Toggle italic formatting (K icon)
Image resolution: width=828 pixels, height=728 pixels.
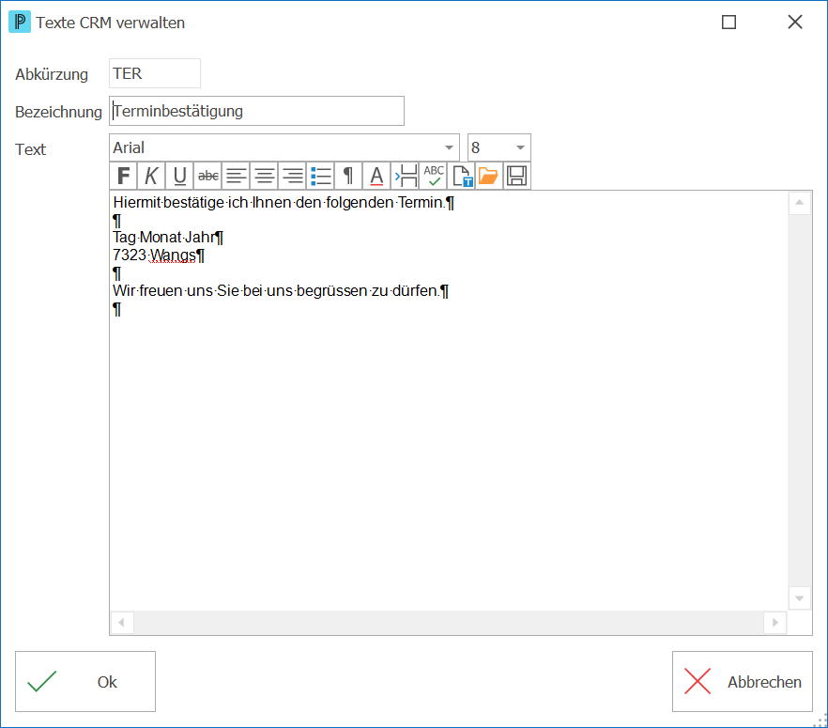tap(151, 176)
